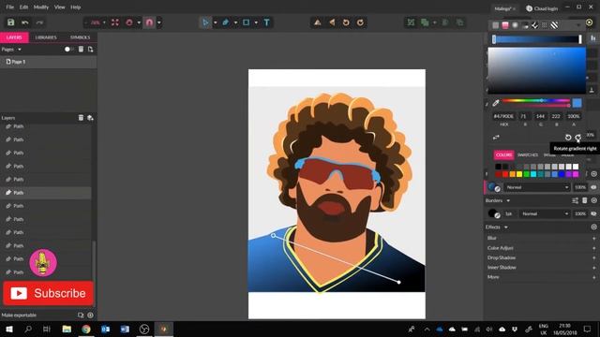Switch to the Swatches tab
The image size is (600, 337).
(x=528, y=154)
